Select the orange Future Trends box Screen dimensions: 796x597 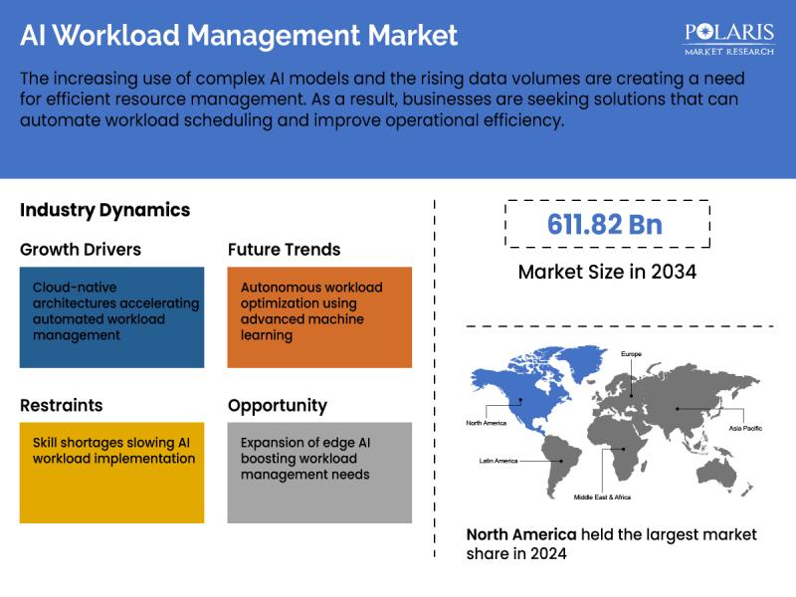pos(318,317)
